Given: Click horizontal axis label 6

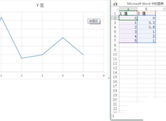Looking at the screenshot, I should 104,75.
